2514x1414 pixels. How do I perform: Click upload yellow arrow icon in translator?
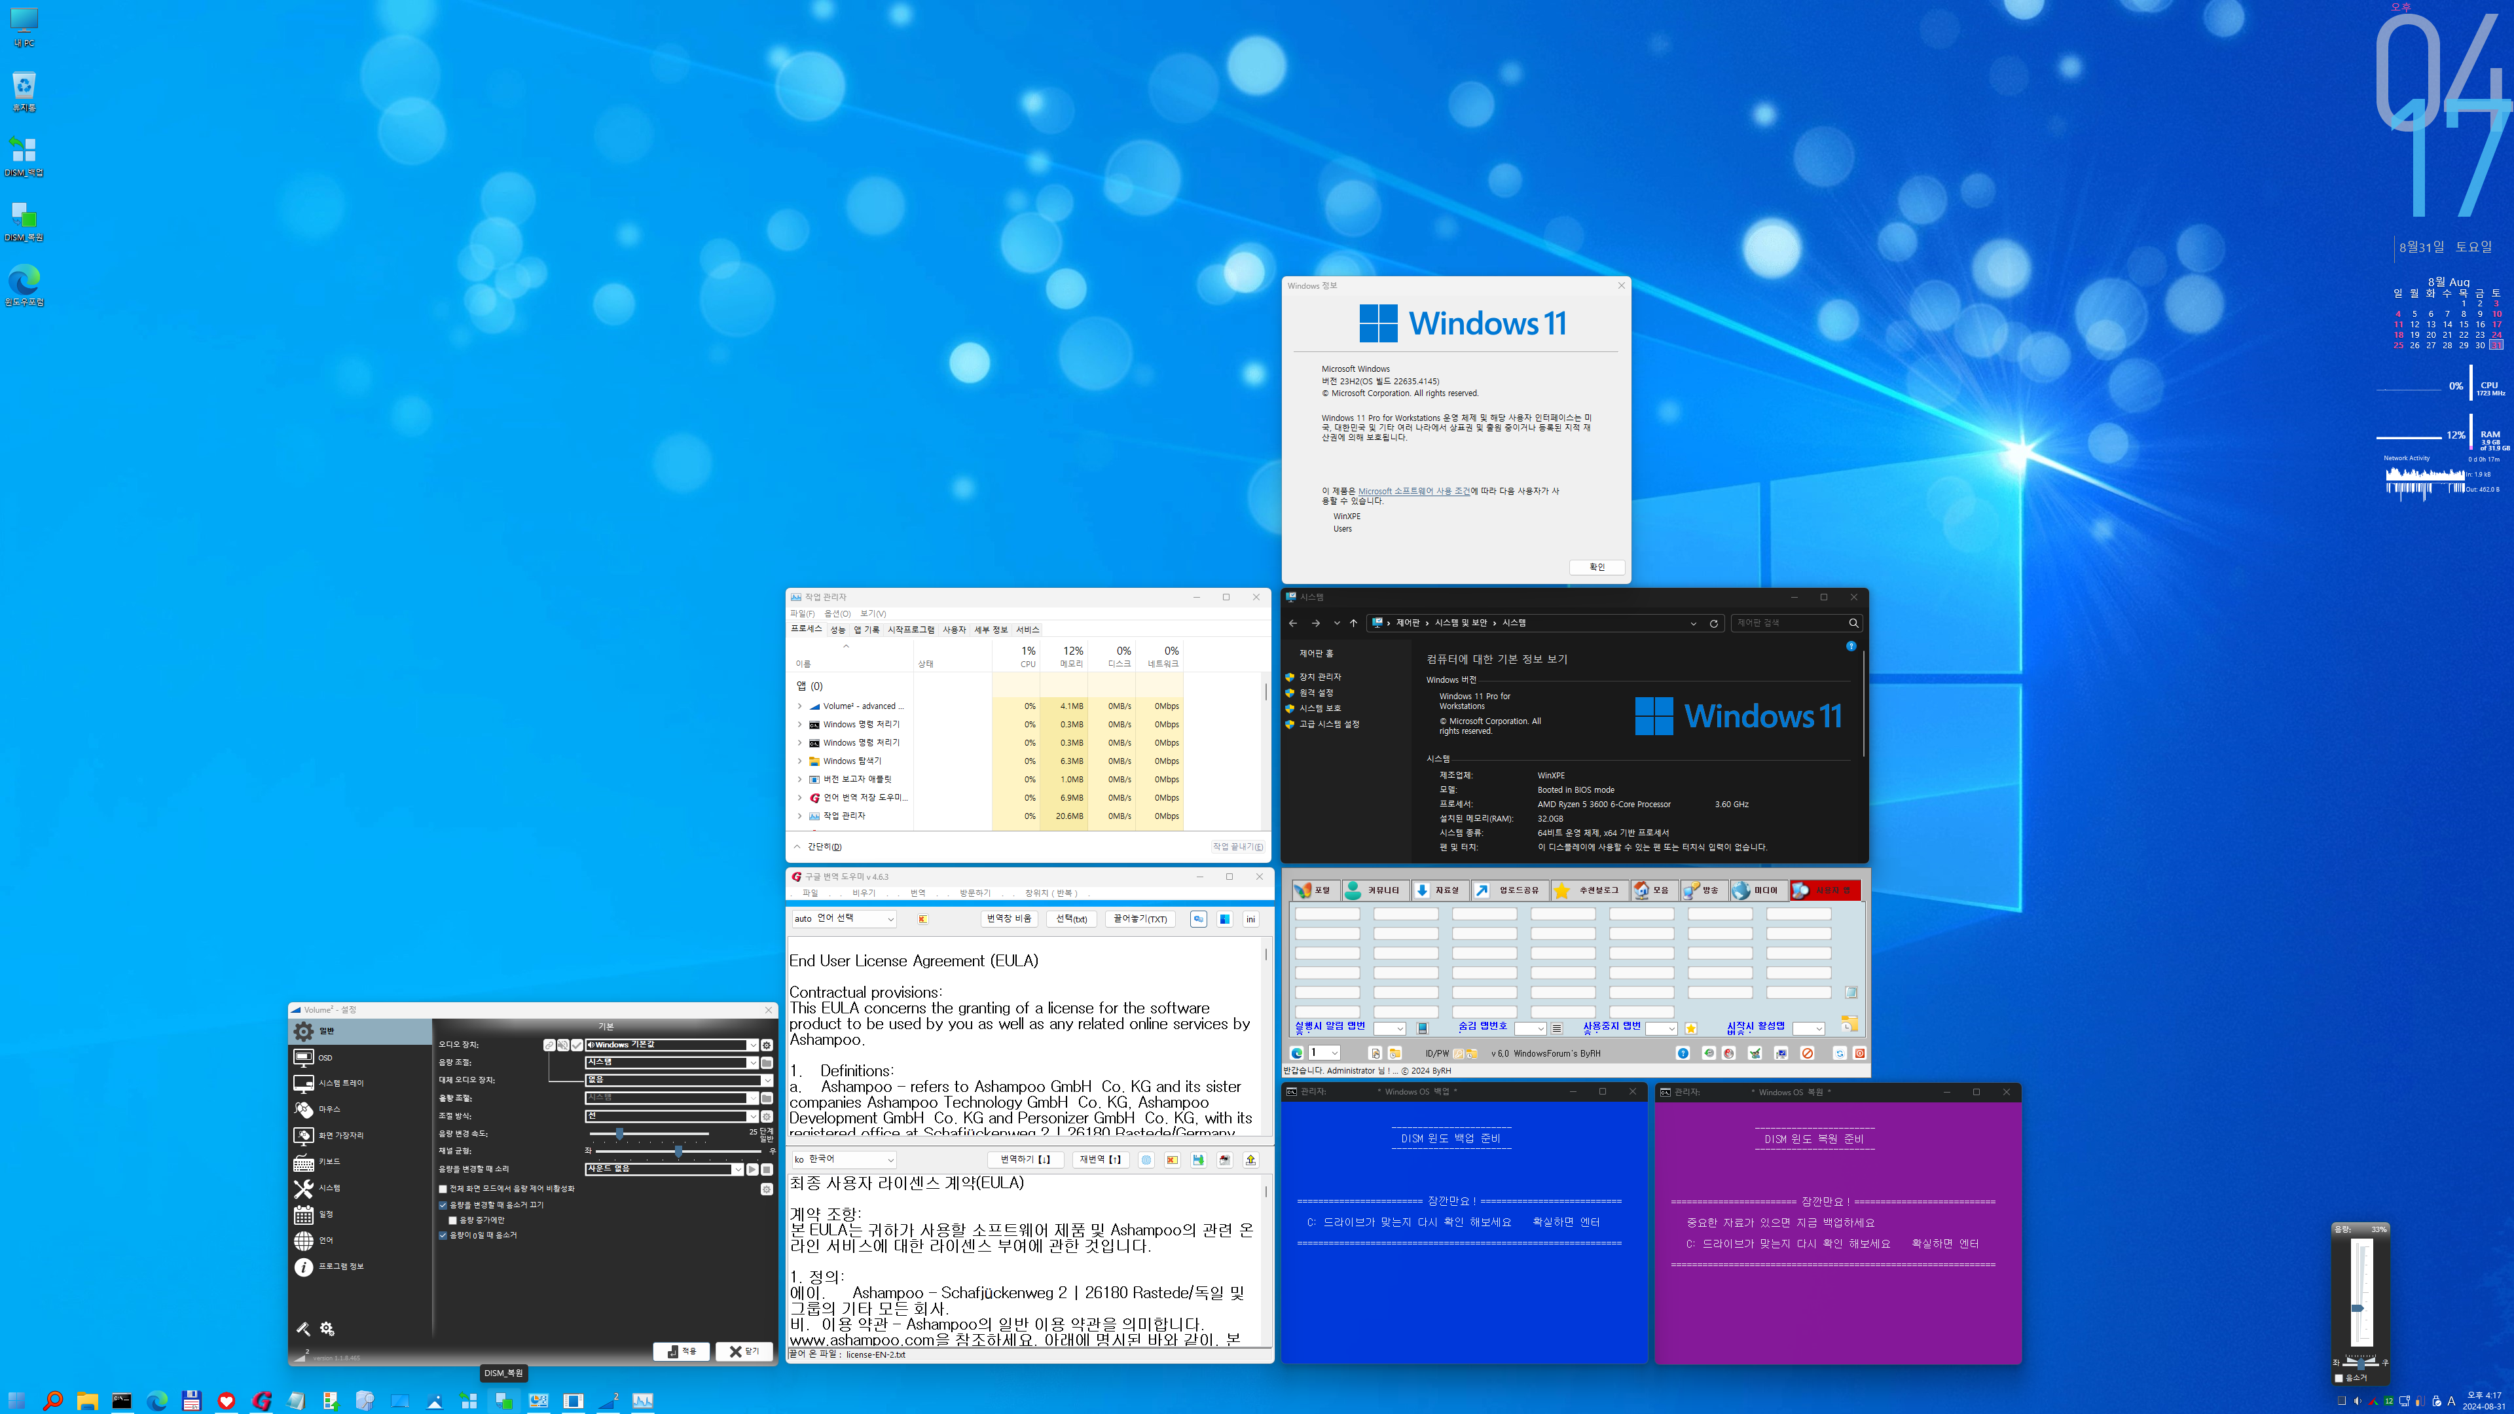click(x=1251, y=1160)
